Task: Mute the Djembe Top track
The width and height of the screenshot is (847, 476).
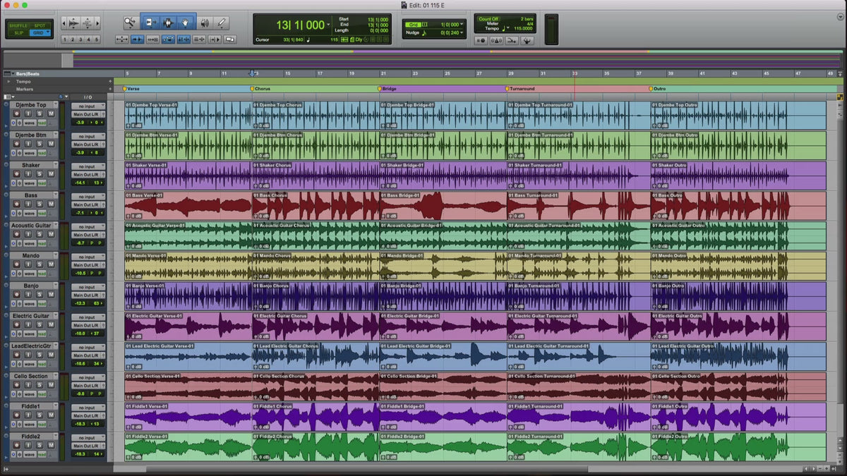Action: click(51, 114)
